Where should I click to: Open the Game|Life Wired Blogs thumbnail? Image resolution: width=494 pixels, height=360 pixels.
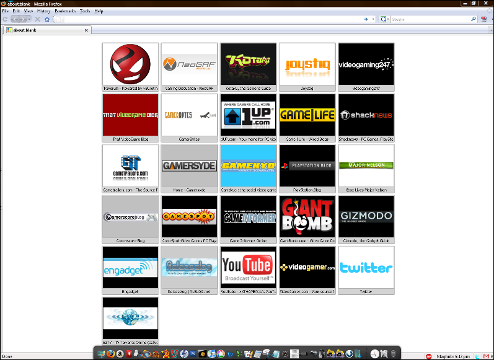coord(307,118)
